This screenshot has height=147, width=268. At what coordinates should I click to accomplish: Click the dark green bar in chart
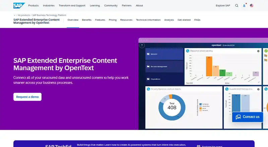tap(222, 73)
